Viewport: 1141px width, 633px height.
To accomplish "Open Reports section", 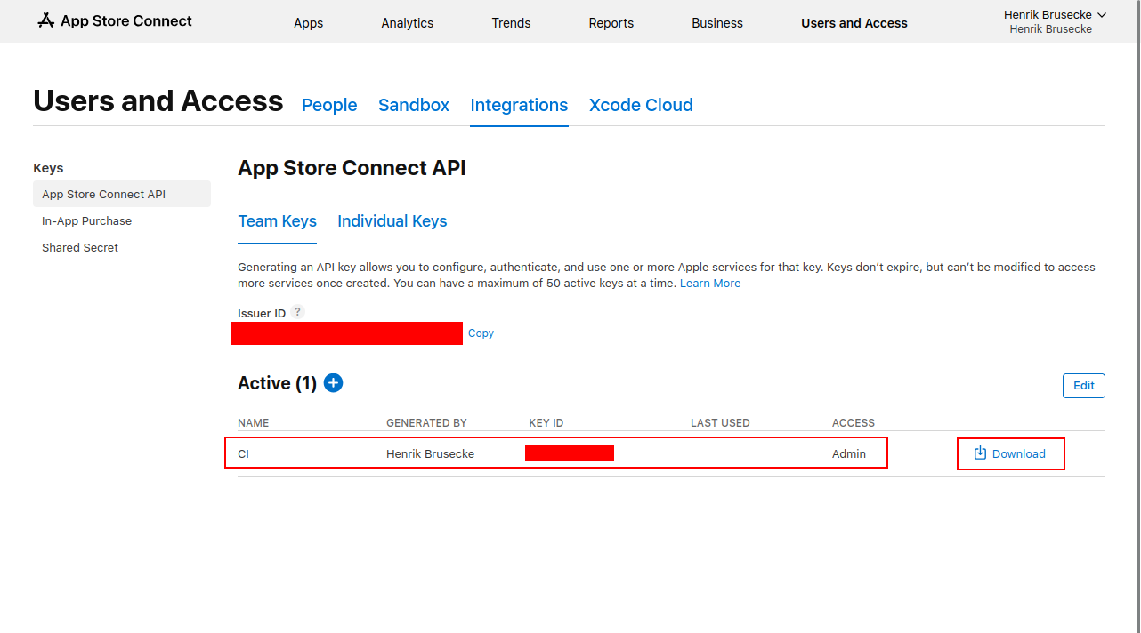I will pos(611,23).
